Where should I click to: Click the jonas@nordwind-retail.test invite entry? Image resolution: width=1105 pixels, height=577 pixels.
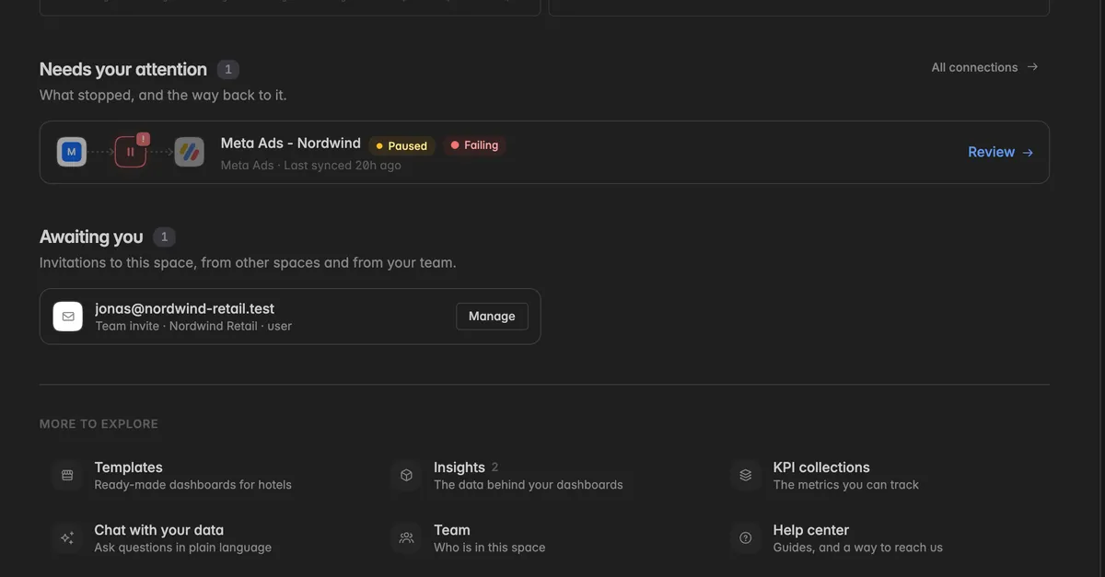pyautogui.click(x=290, y=317)
